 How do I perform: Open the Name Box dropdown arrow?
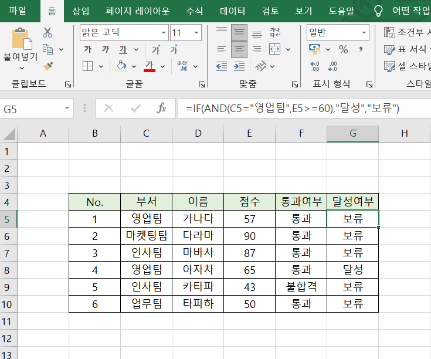pos(67,108)
